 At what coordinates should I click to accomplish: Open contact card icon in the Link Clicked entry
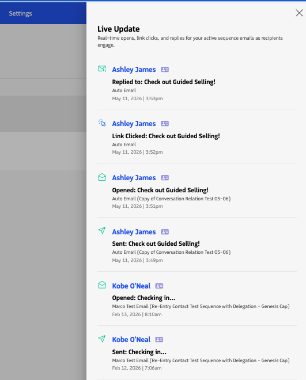(165, 124)
